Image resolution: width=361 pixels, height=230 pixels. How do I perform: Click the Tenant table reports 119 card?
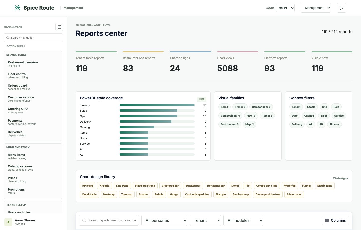(96, 62)
